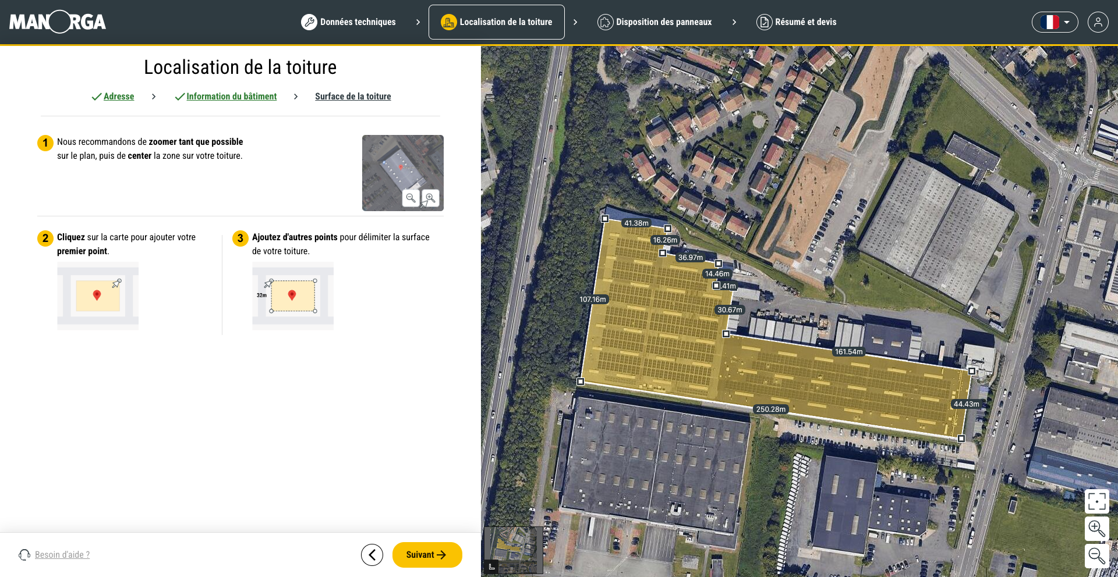Screen dimensions: 1118x577
Task: Click the headset help icon
Action: coord(24,555)
